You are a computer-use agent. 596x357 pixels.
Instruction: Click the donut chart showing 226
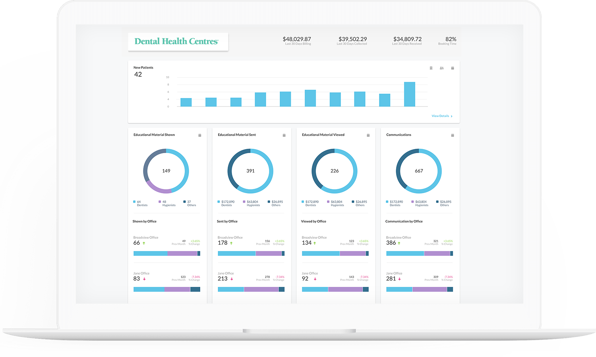click(x=335, y=171)
